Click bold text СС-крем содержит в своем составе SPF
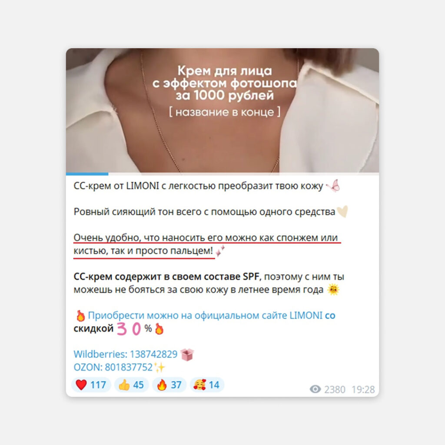Screen dimensions: 445x445 (166, 276)
